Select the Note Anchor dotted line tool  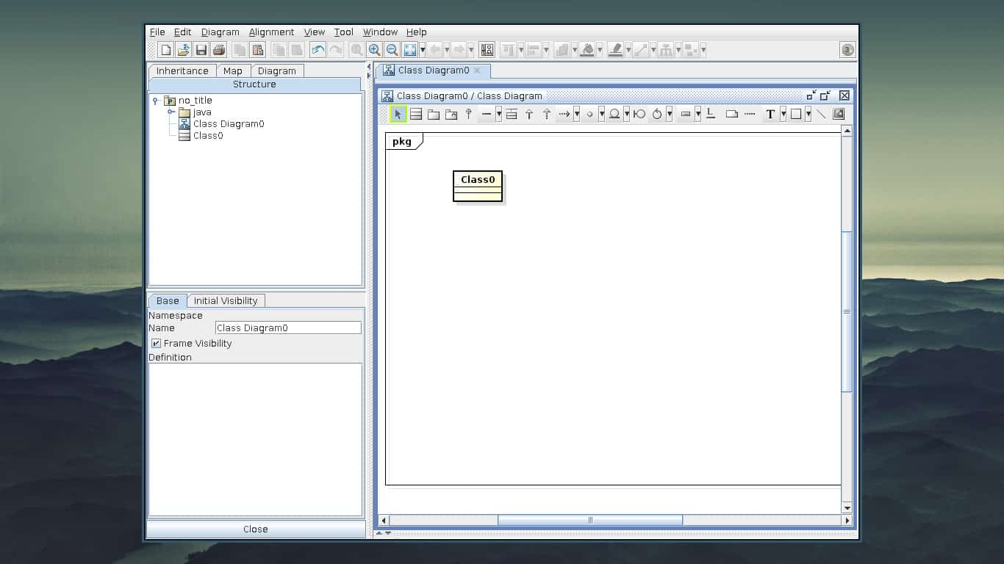coord(750,114)
